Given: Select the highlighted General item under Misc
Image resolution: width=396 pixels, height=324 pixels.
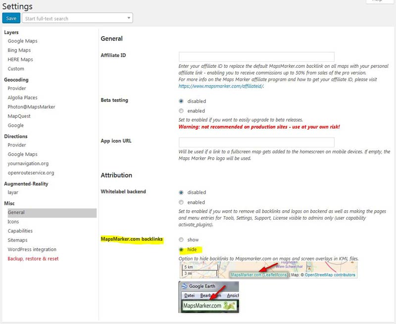Looking at the screenshot, I should point(52,213).
